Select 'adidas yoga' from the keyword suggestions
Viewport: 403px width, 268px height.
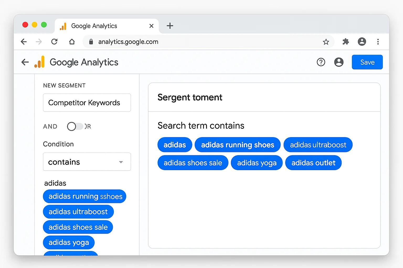(x=69, y=242)
